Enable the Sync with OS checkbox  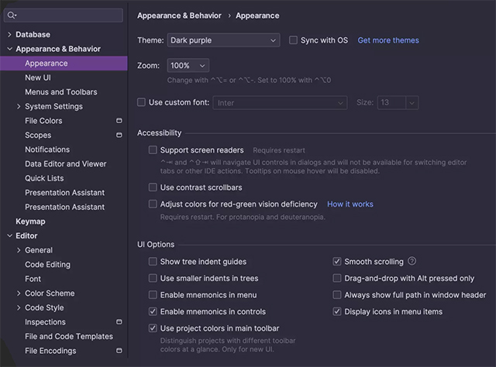pyautogui.click(x=294, y=40)
